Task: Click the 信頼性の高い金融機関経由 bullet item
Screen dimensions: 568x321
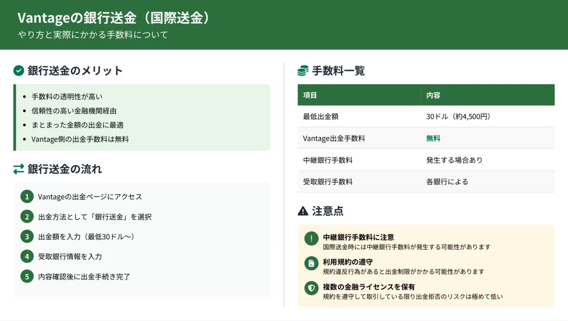Action: point(74,111)
